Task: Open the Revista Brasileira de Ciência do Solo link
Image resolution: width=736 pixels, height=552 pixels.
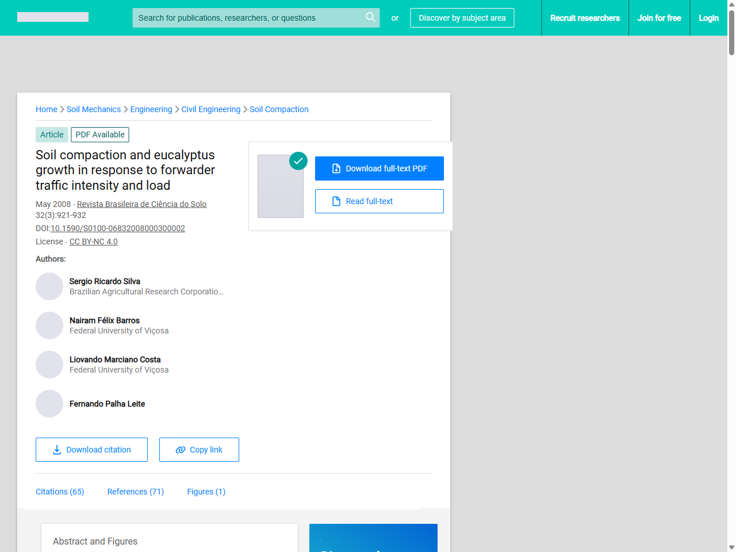Action: pyautogui.click(x=141, y=204)
